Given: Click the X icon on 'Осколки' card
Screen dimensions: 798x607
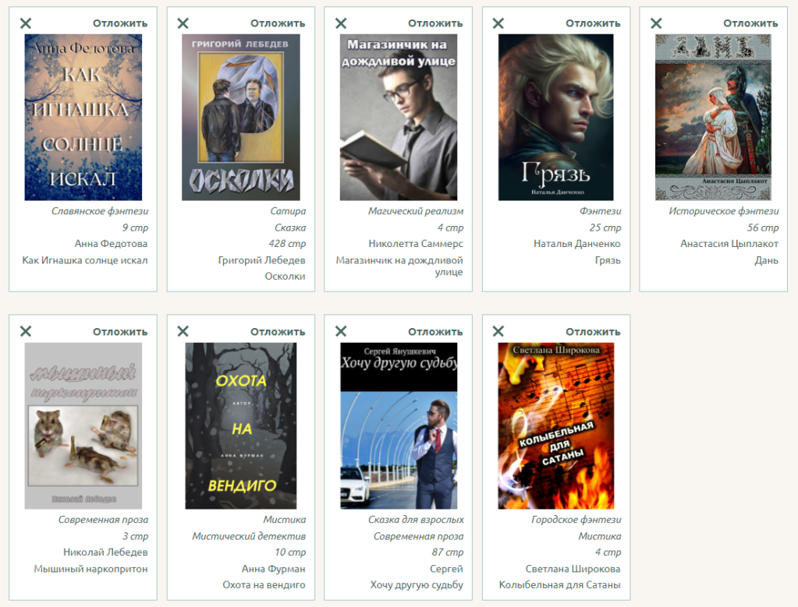Looking at the screenshot, I should click(183, 23).
